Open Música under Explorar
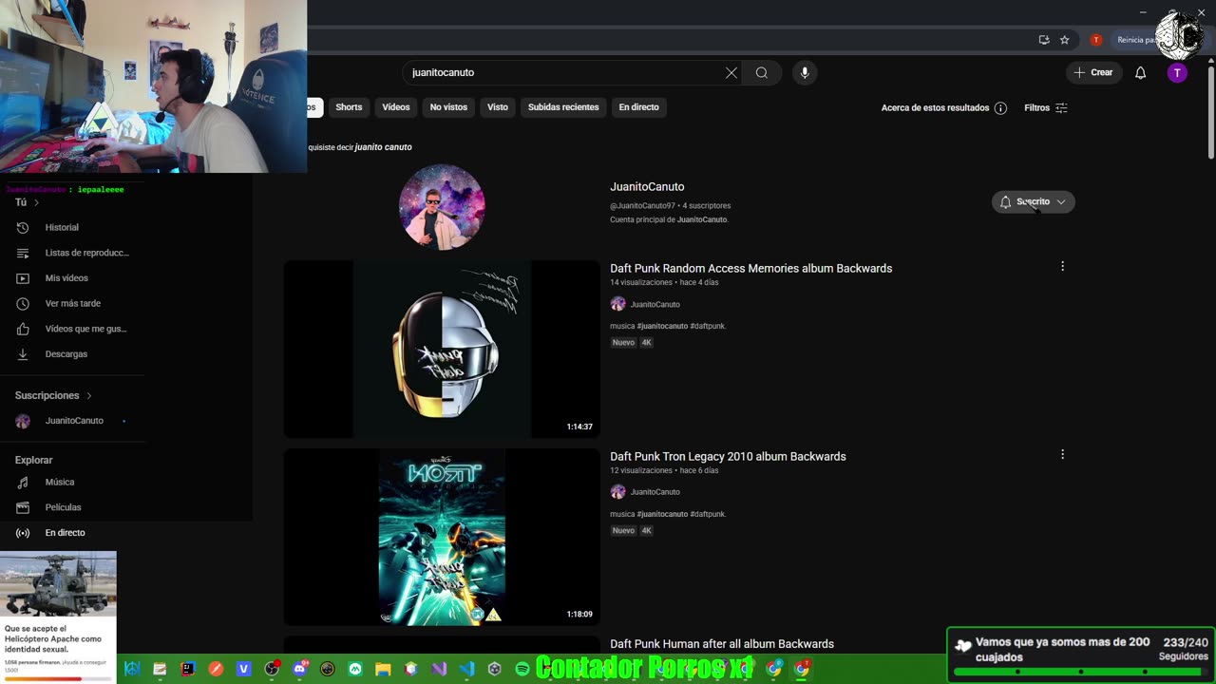The width and height of the screenshot is (1216, 684). pyautogui.click(x=72, y=483)
